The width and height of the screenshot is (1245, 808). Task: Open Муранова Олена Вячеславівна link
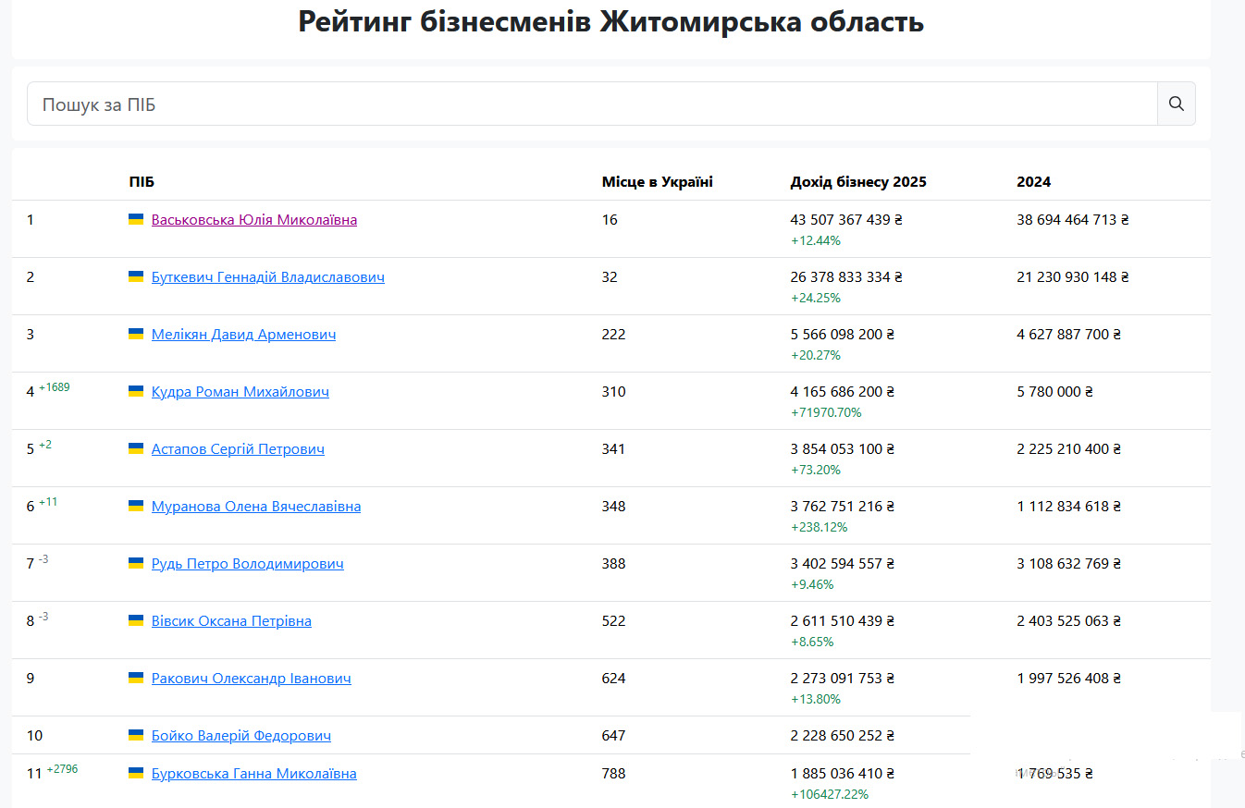point(256,507)
